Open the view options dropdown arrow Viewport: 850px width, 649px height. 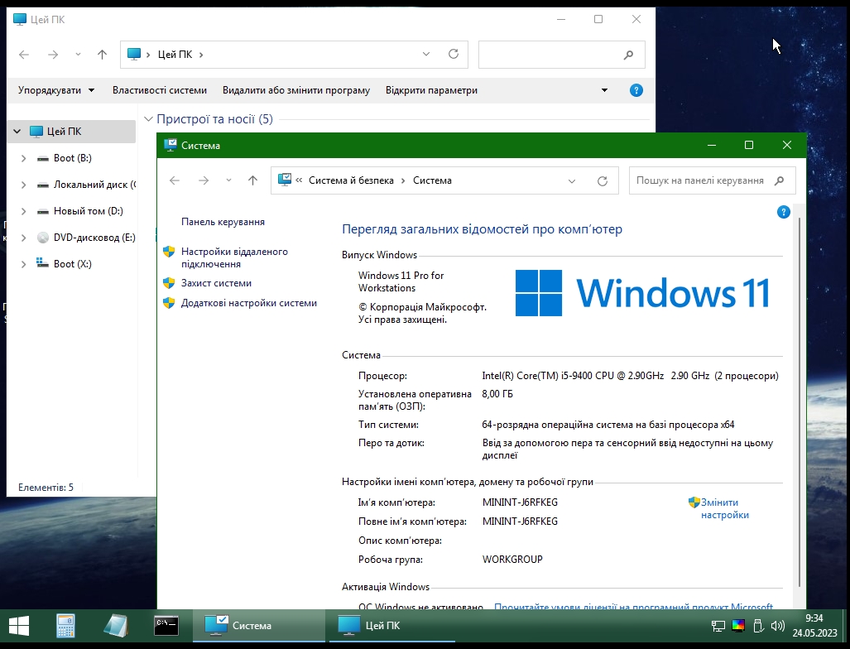coord(604,90)
